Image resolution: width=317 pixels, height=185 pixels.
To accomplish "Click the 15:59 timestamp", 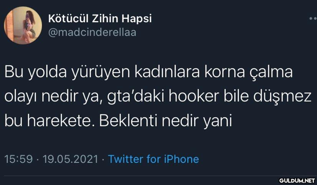I will click(x=18, y=159).
